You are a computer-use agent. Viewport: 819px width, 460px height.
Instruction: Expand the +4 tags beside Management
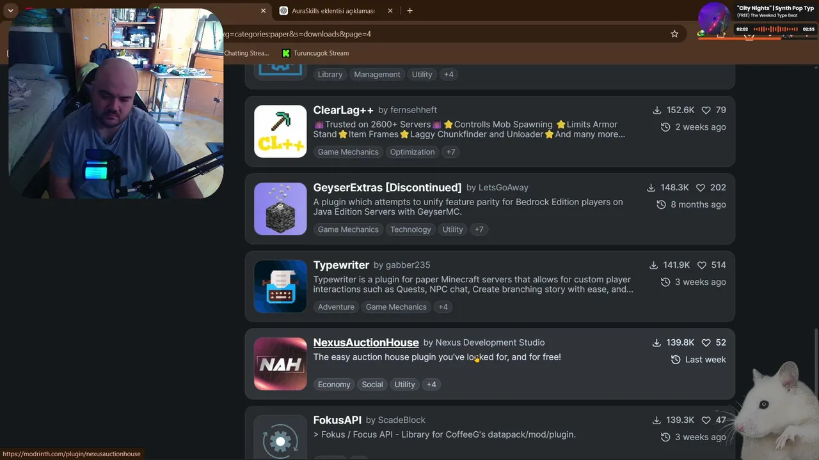click(x=449, y=74)
